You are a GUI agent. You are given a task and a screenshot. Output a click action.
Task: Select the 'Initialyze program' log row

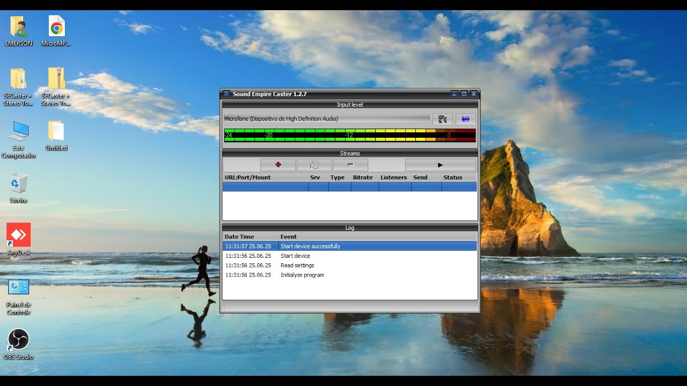349,275
